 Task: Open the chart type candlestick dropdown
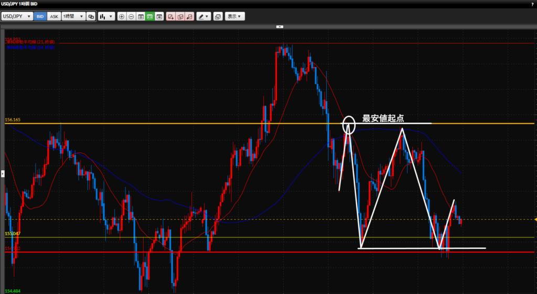point(106,16)
